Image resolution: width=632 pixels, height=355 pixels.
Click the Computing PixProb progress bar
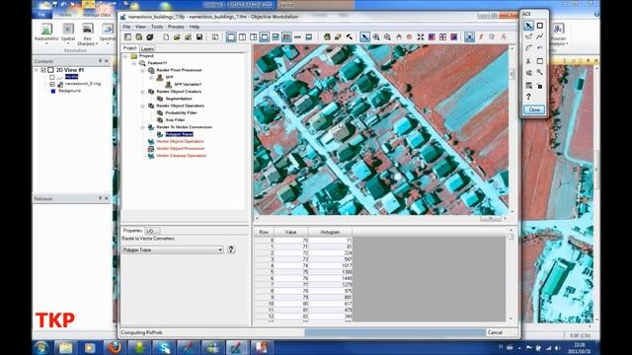click(395, 332)
